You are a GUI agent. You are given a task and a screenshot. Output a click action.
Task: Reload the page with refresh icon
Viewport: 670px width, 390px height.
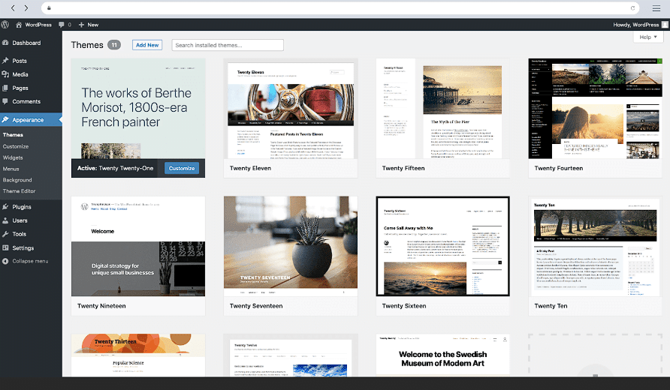click(x=633, y=7)
